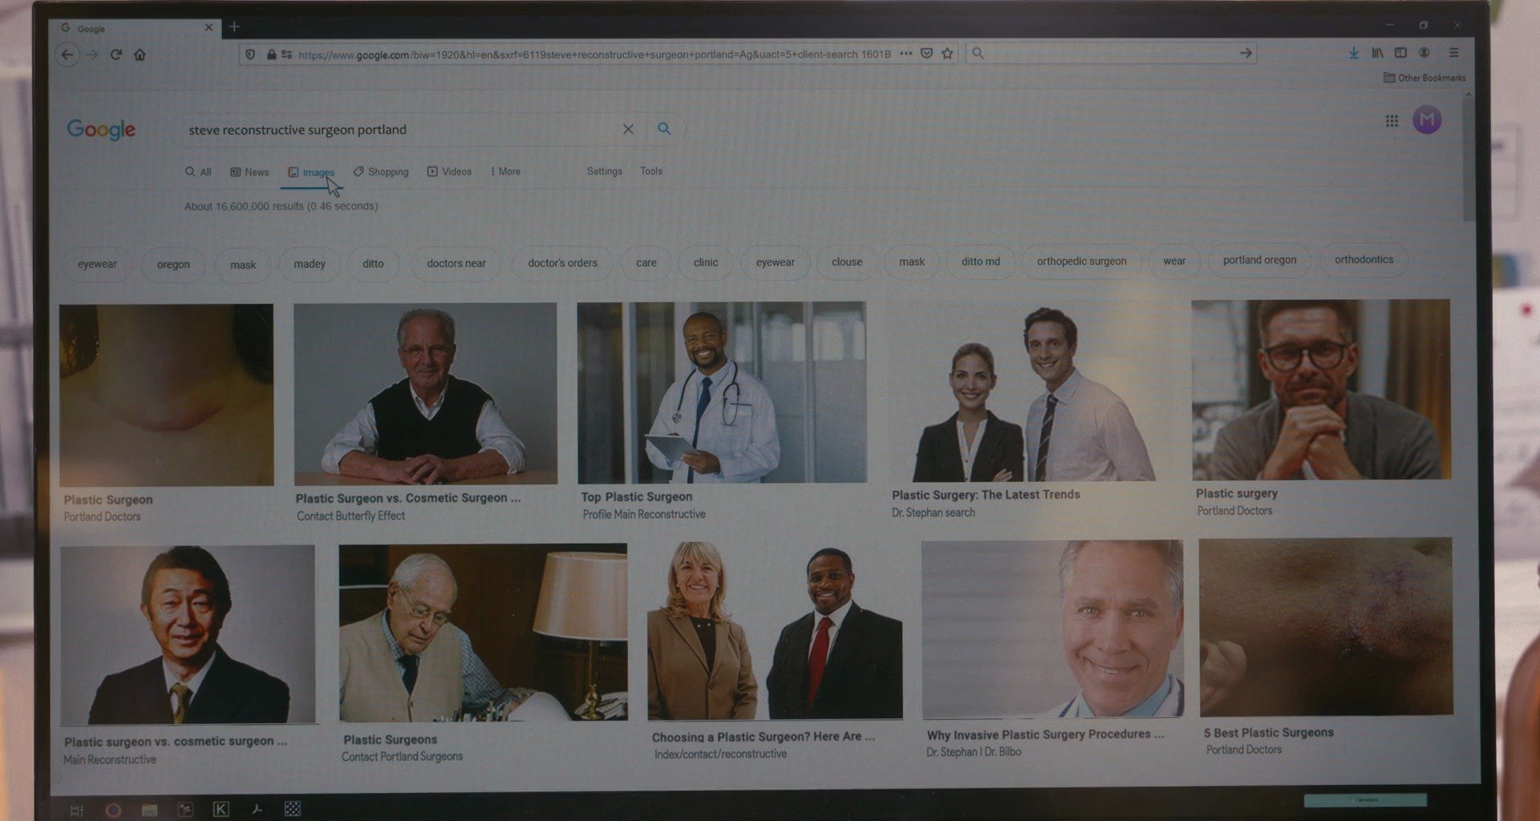Apply the orthopedic surgeon filter chip
Viewport: 1540px width, 821px height.
tap(1082, 261)
